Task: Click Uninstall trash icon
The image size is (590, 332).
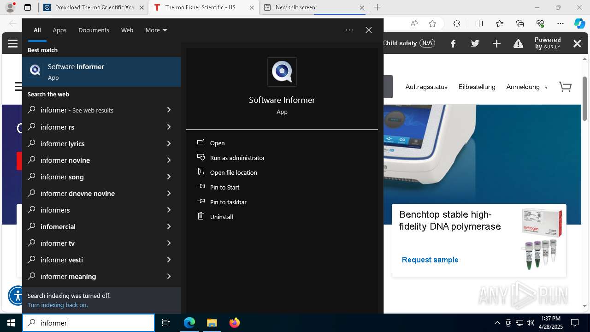Action: coord(201,216)
